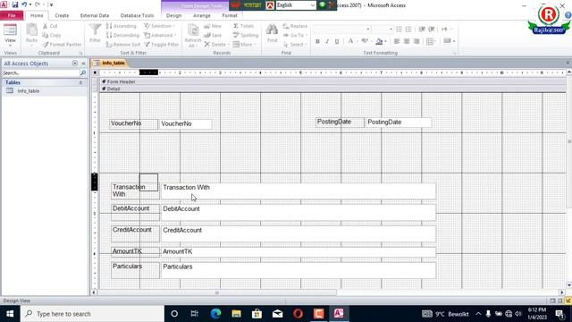This screenshot has height=322, width=572.
Task: Click the Spelling button
Action: (246, 35)
